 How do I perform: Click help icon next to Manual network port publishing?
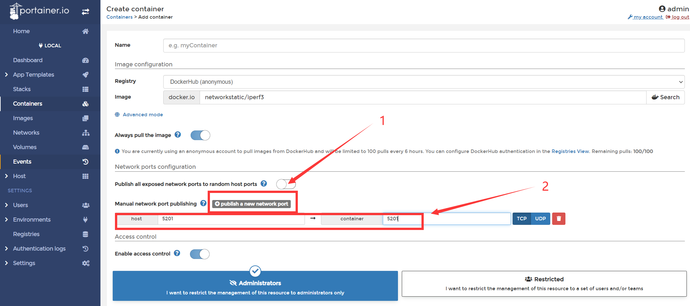203,203
